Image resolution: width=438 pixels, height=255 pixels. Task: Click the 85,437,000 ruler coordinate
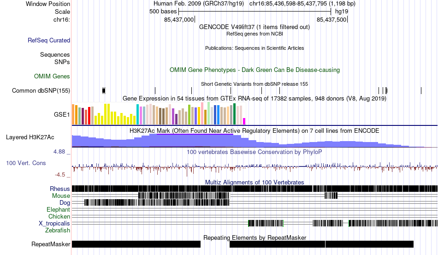[179, 19]
